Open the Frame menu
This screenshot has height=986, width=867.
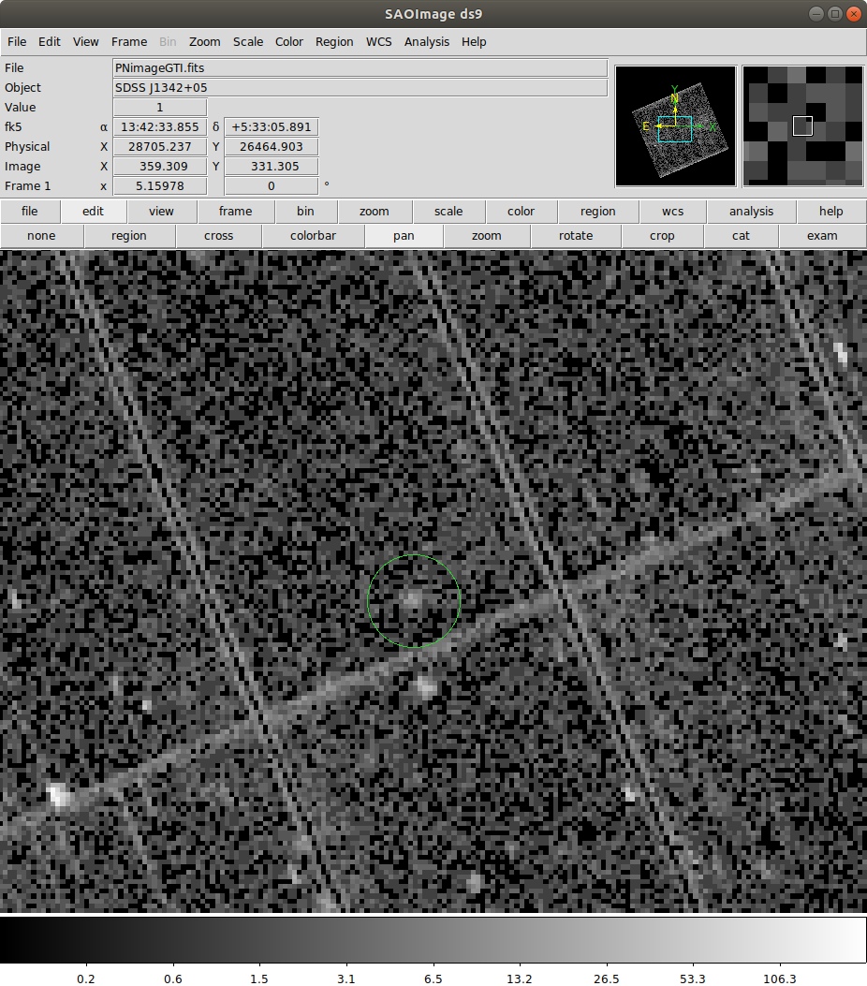129,42
